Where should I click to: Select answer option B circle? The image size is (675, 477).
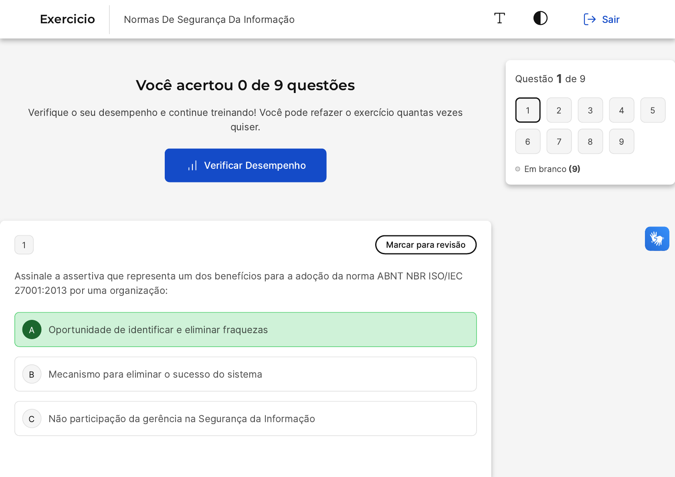pos(32,374)
